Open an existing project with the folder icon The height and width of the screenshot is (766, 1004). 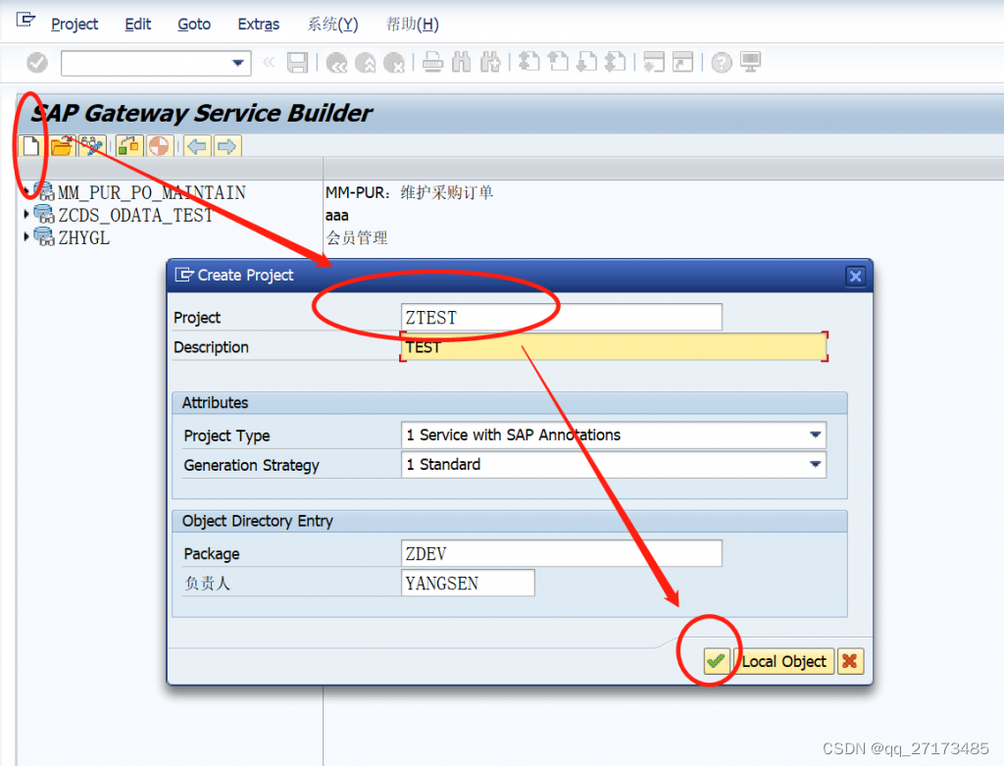(x=61, y=146)
